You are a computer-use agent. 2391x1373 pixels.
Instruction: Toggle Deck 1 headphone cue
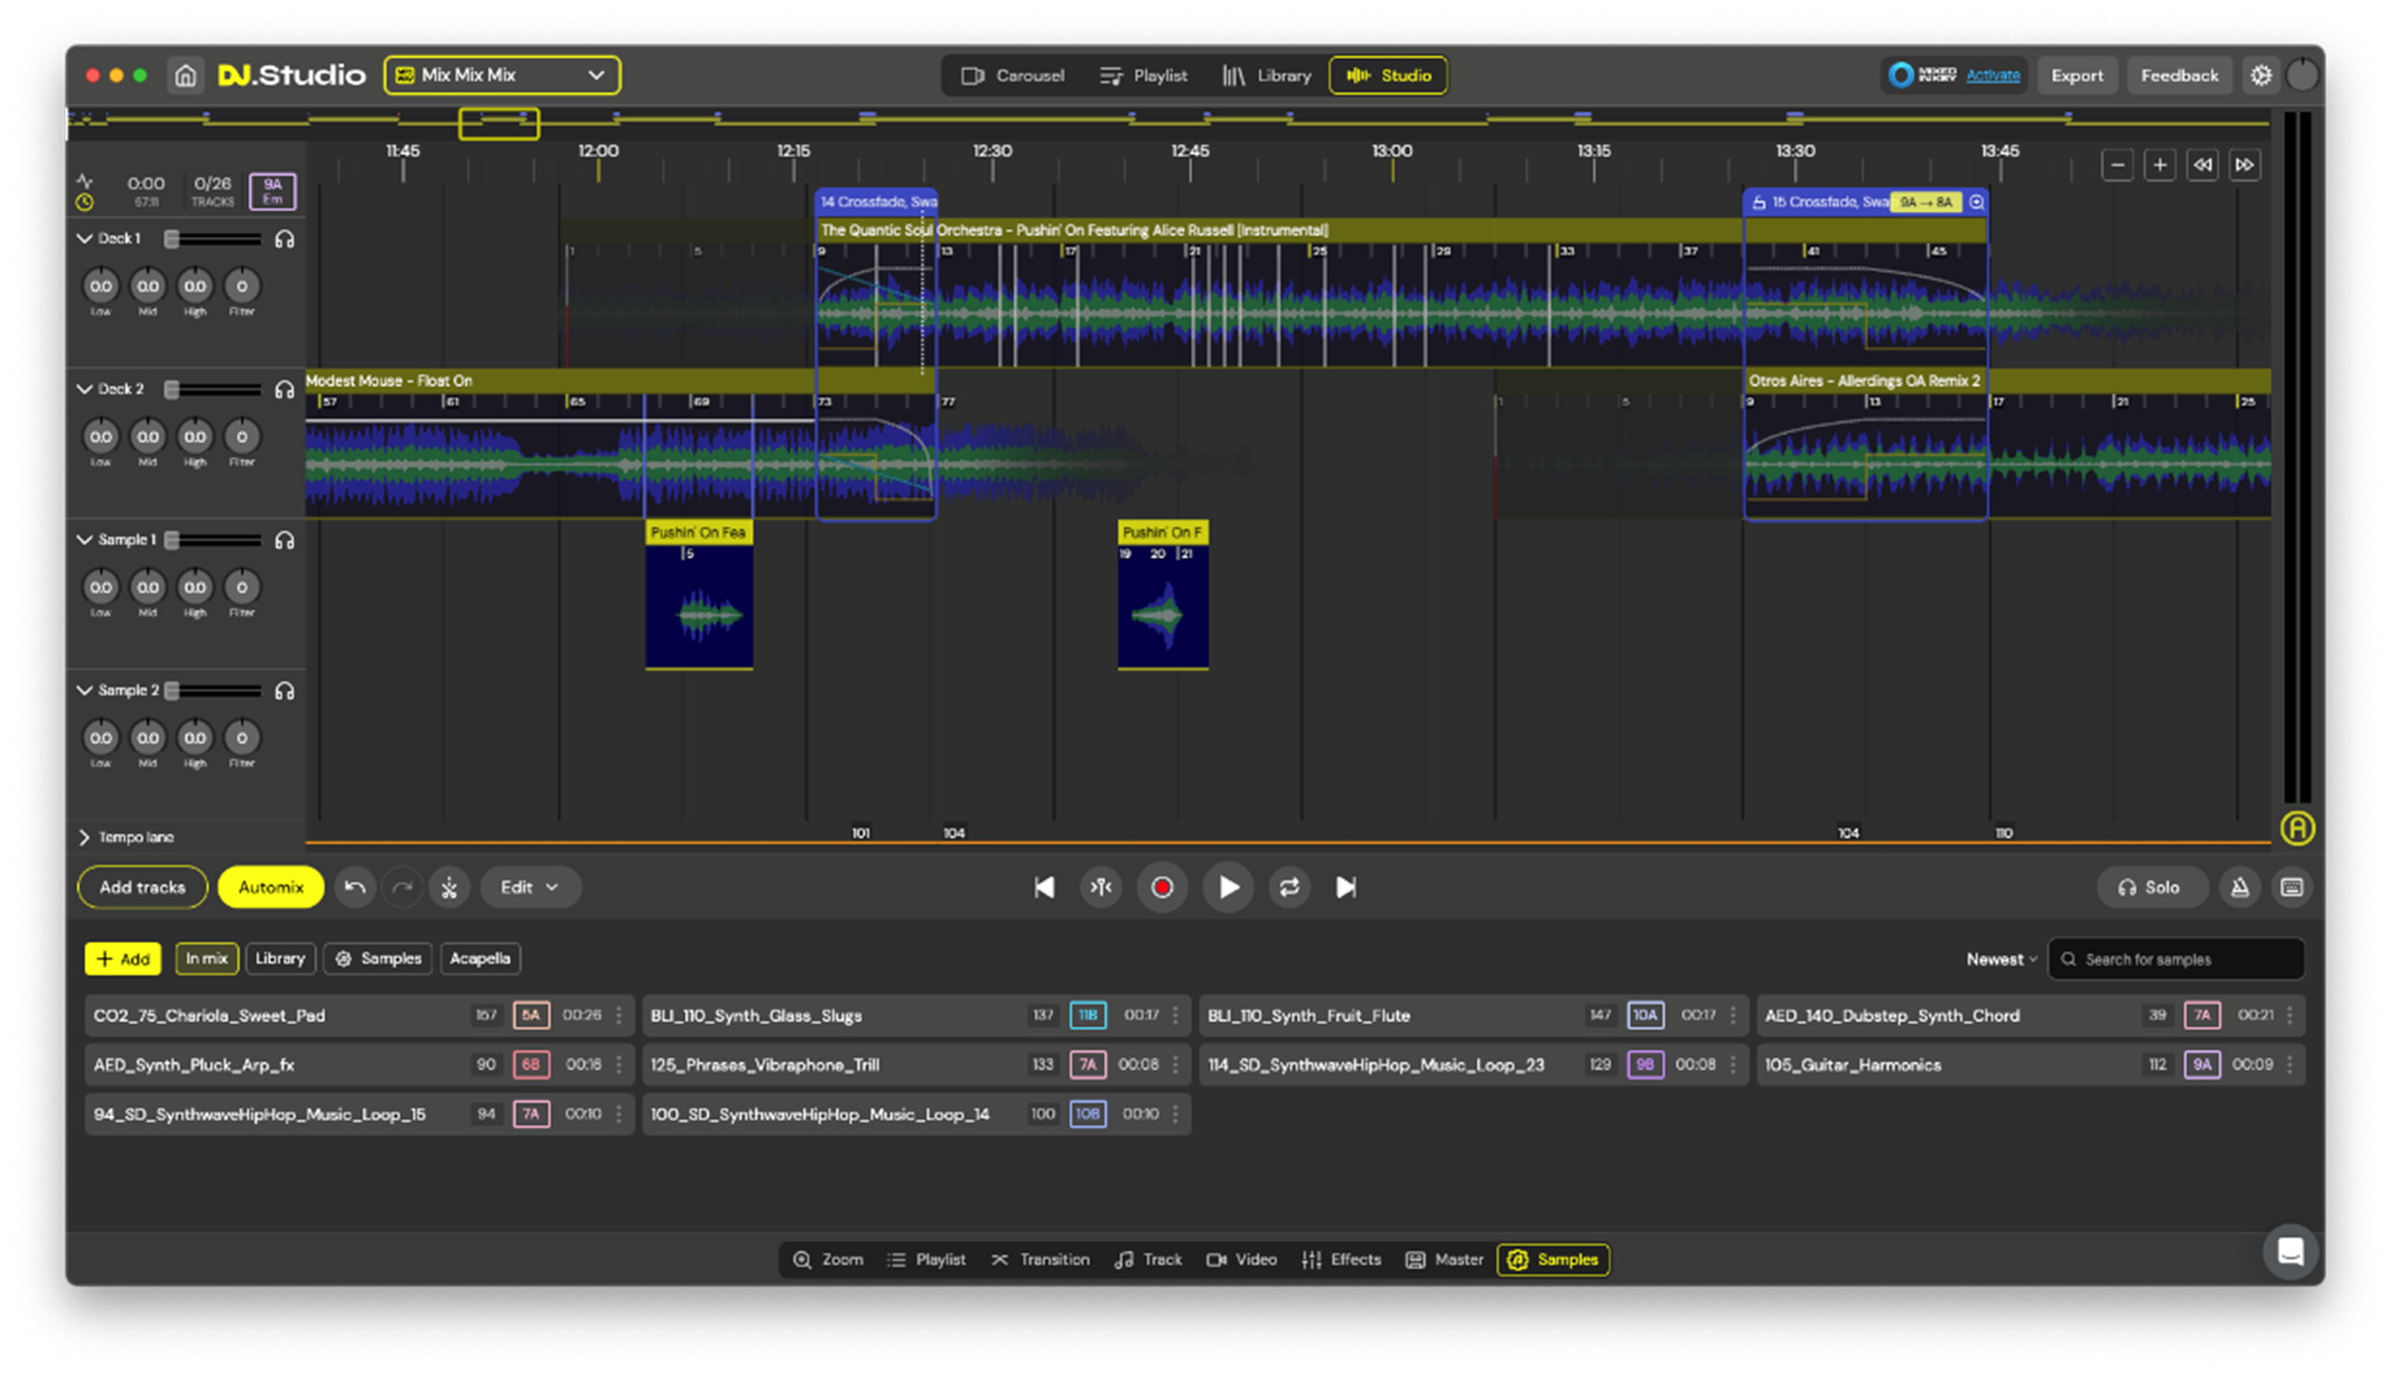pyautogui.click(x=284, y=240)
